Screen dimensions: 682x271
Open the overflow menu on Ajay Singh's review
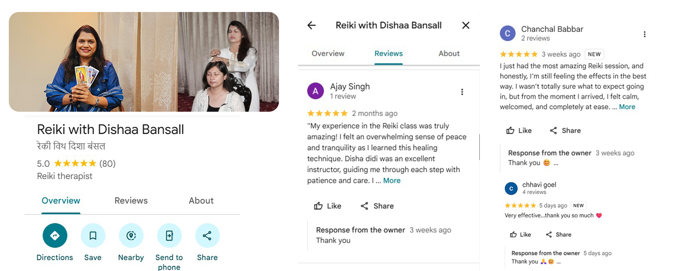pos(462,91)
